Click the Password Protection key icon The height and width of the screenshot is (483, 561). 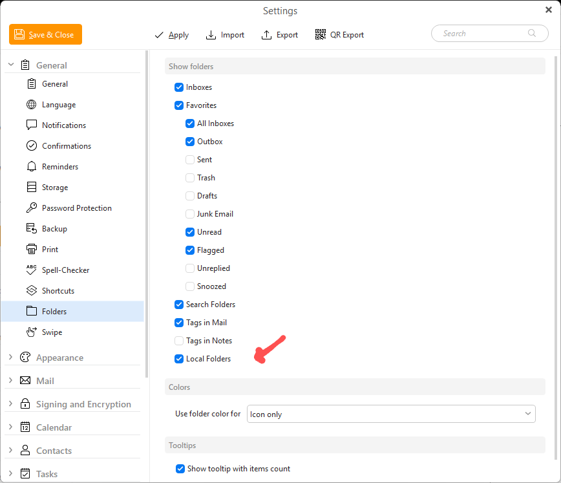coord(32,208)
